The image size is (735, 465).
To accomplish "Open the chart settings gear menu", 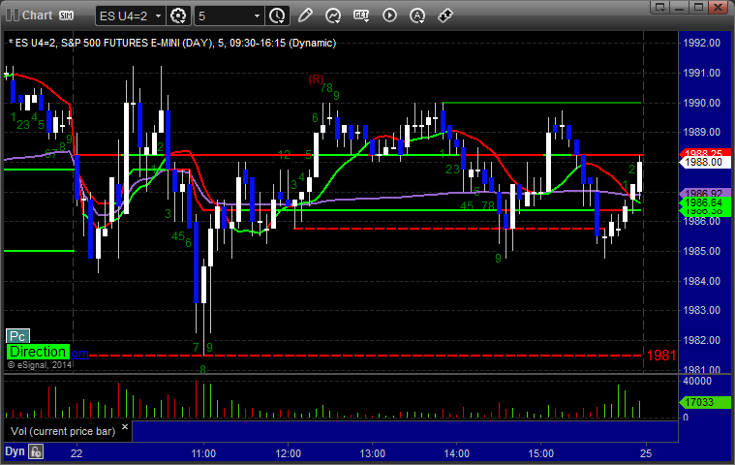I will [x=178, y=15].
